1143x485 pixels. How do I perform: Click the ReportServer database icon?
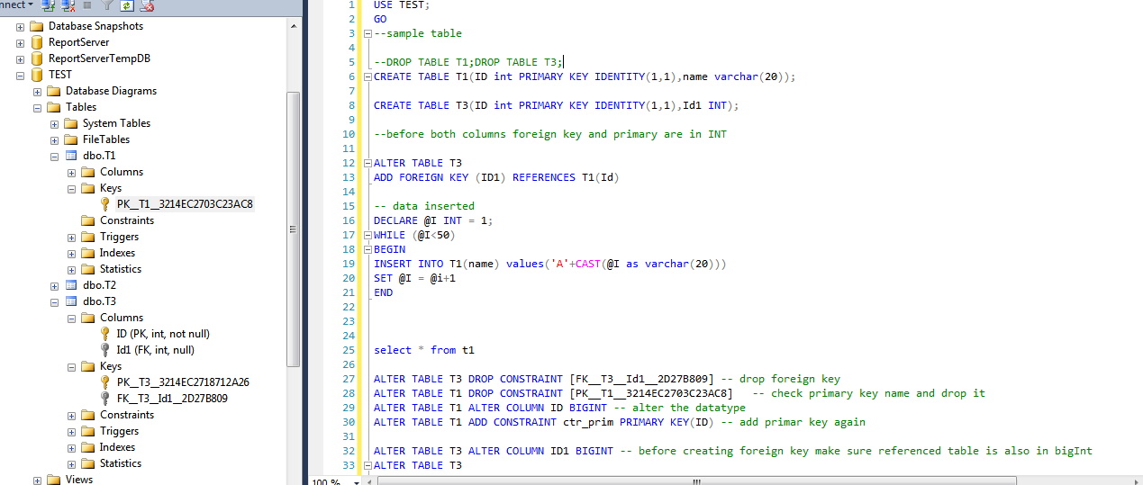click(x=37, y=42)
